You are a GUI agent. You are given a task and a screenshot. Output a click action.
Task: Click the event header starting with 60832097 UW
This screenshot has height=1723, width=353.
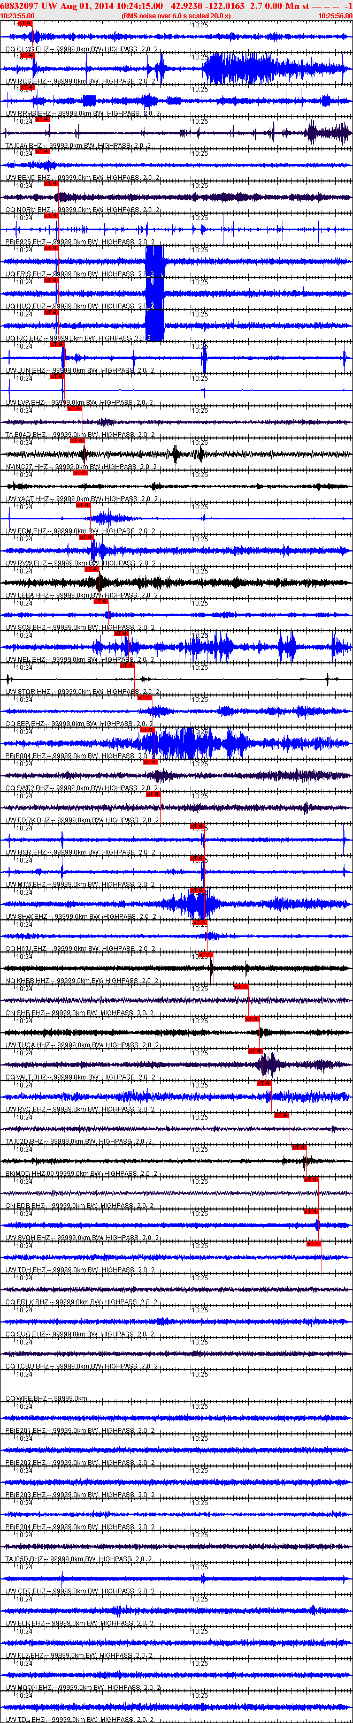[176, 5]
